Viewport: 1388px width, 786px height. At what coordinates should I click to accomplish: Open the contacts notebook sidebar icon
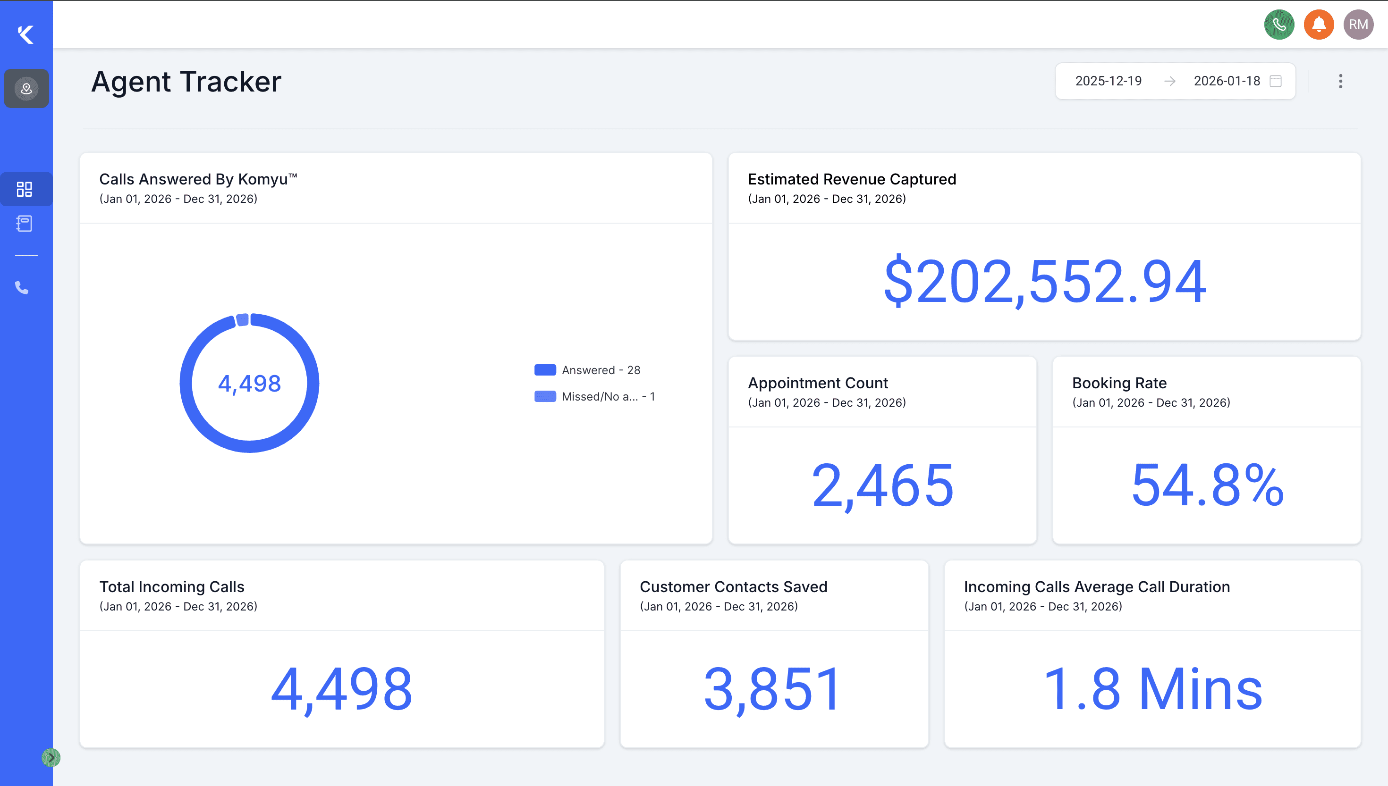tap(24, 224)
